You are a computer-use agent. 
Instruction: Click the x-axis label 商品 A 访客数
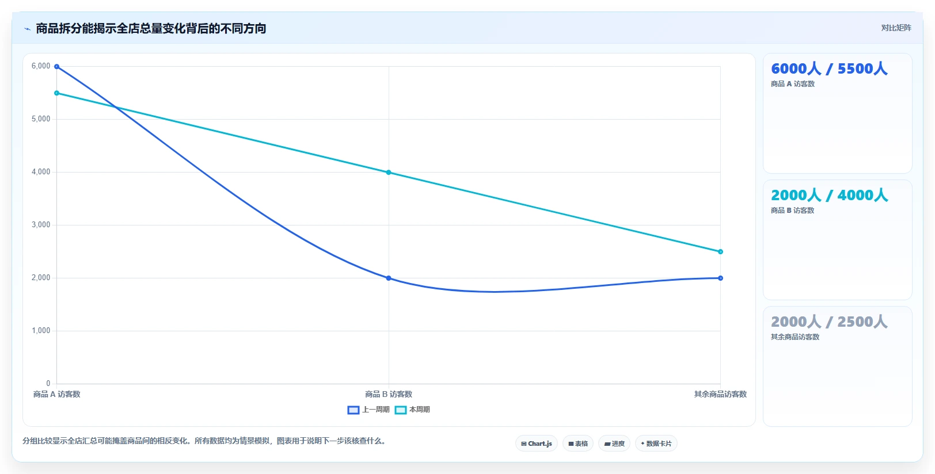pyautogui.click(x=56, y=394)
